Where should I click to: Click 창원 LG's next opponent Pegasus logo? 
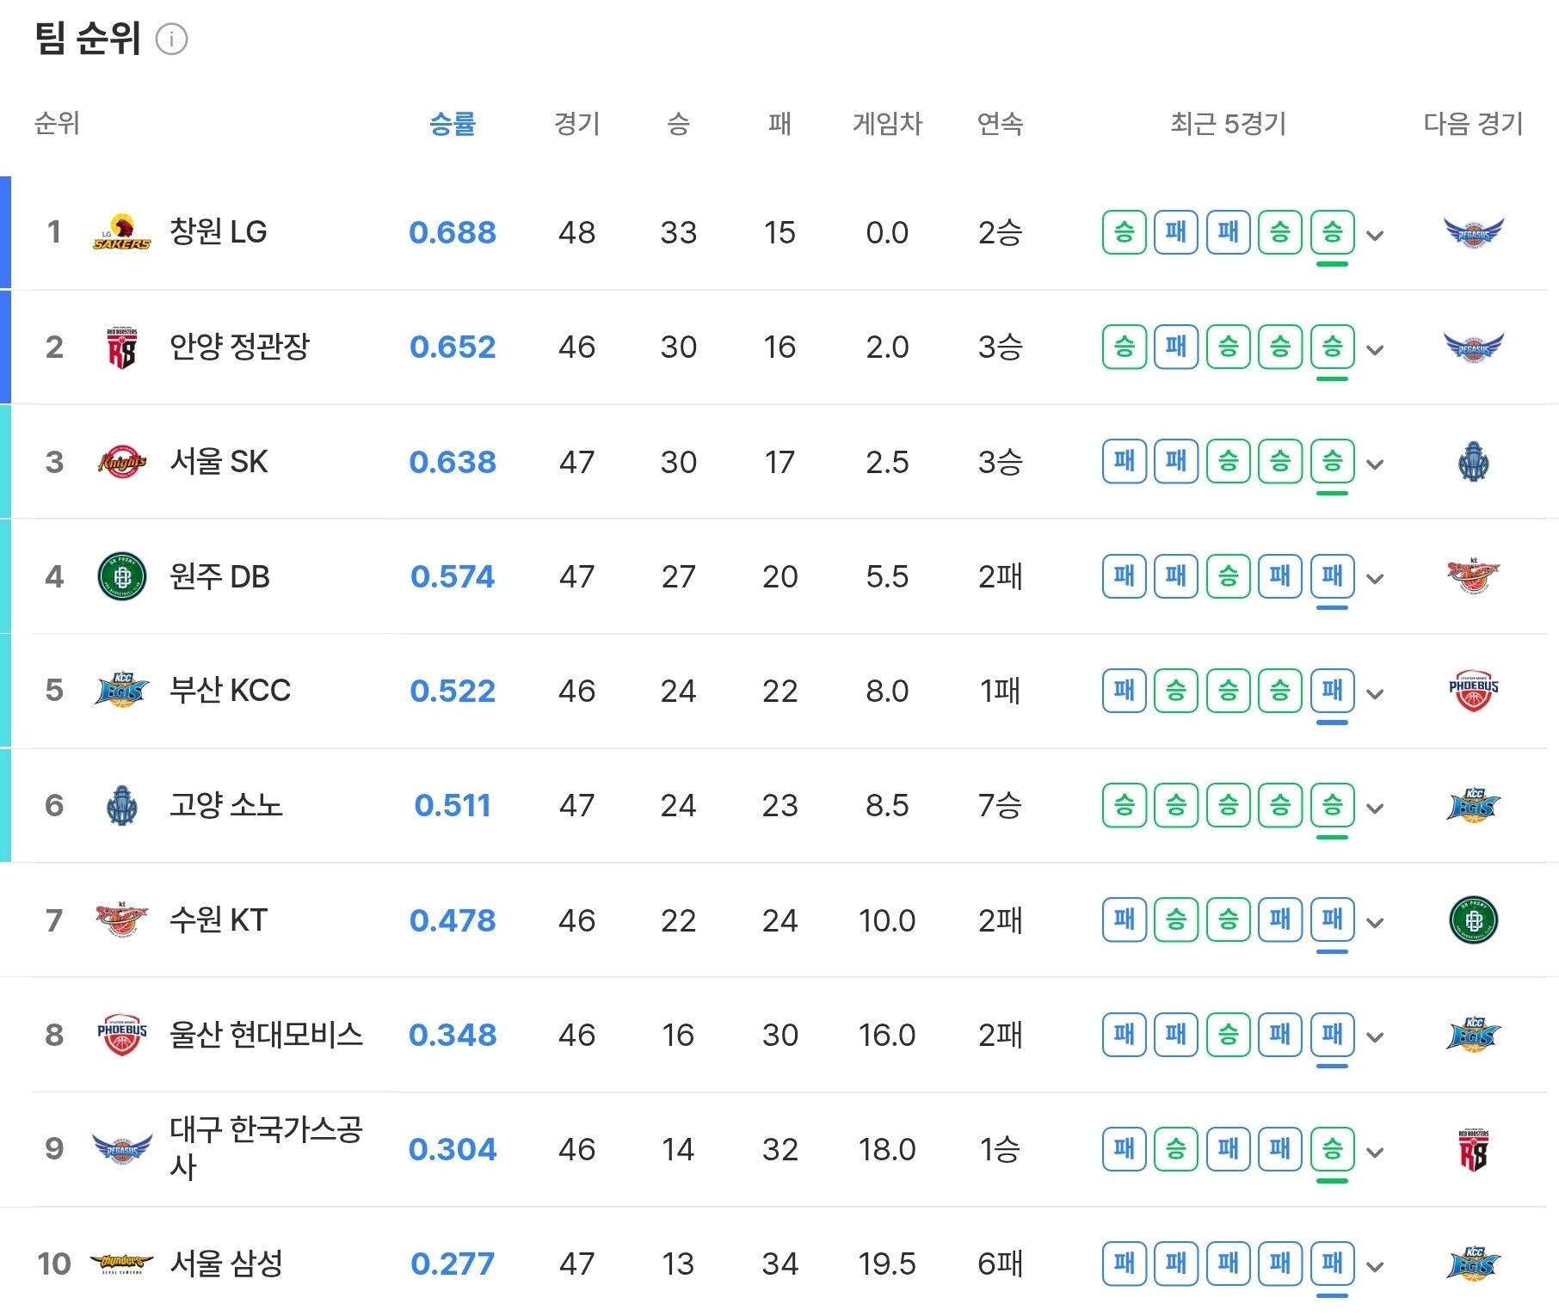(1473, 232)
